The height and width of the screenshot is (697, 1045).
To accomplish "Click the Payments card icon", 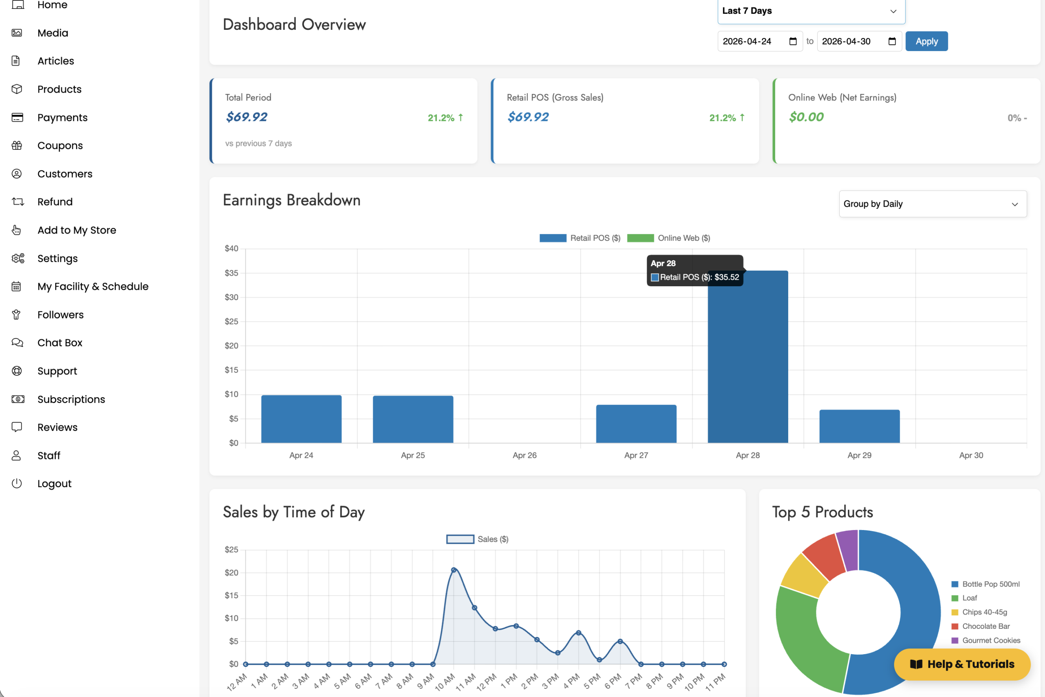I will click(x=17, y=117).
